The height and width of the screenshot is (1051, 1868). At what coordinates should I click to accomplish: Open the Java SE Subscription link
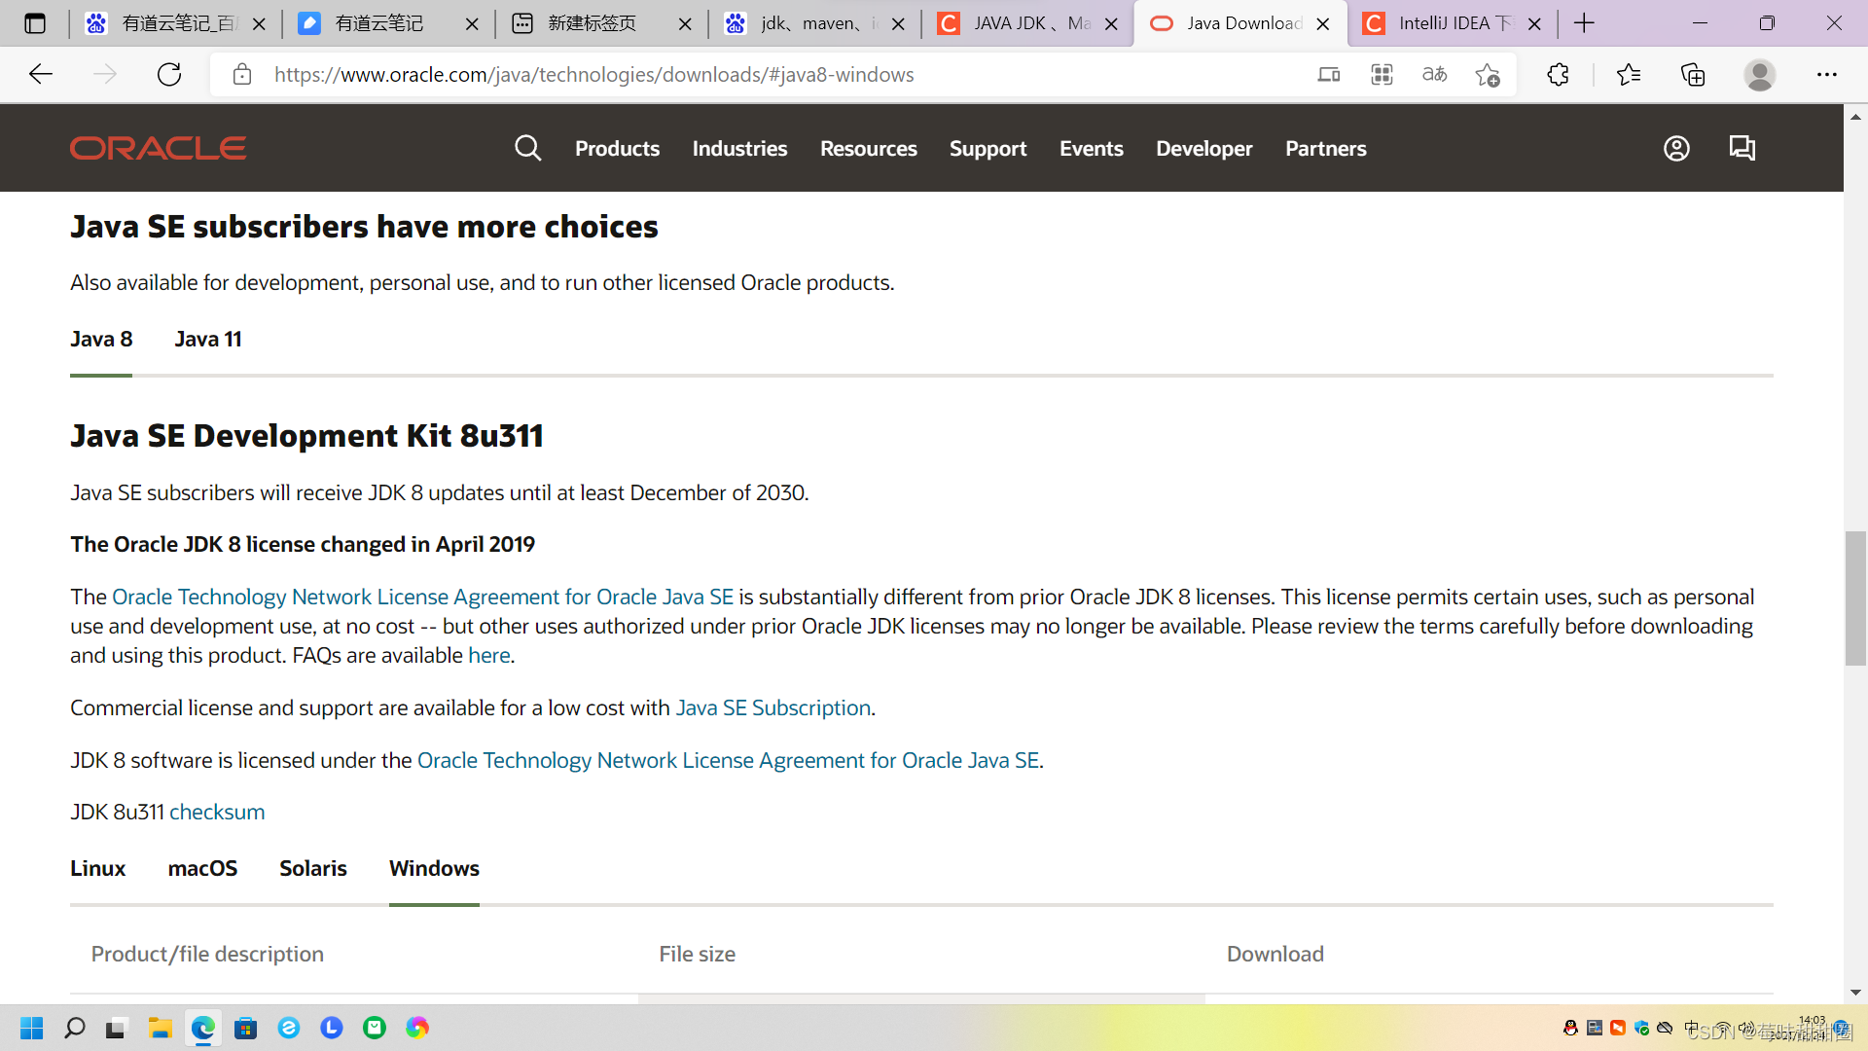pos(772,708)
